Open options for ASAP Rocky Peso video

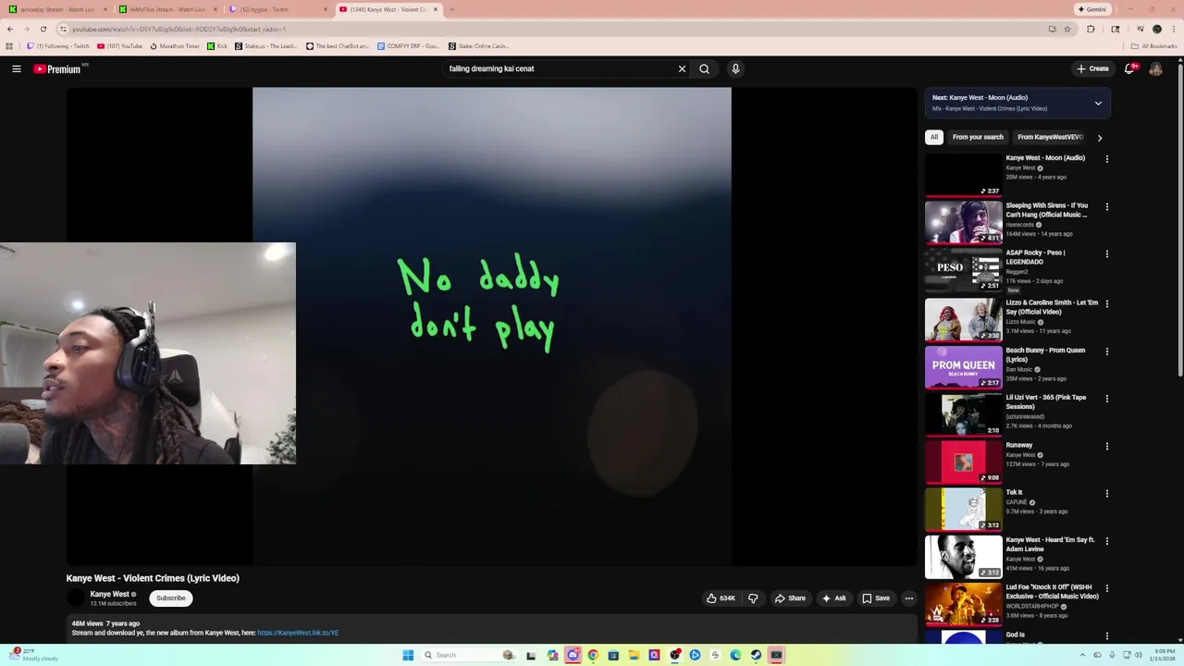pos(1106,254)
